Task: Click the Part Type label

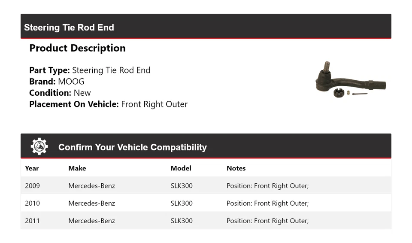Action: pyautogui.click(x=49, y=70)
